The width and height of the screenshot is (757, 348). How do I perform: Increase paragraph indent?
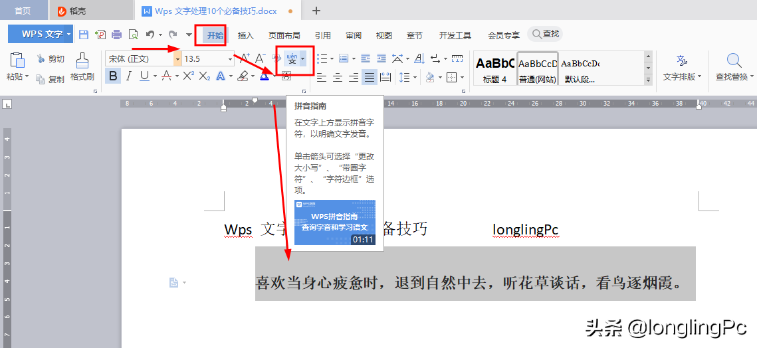[381, 59]
